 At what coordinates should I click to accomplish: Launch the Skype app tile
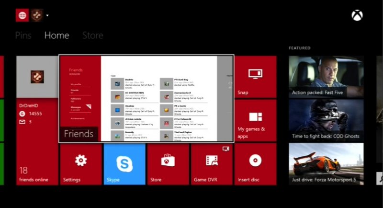(124, 164)
